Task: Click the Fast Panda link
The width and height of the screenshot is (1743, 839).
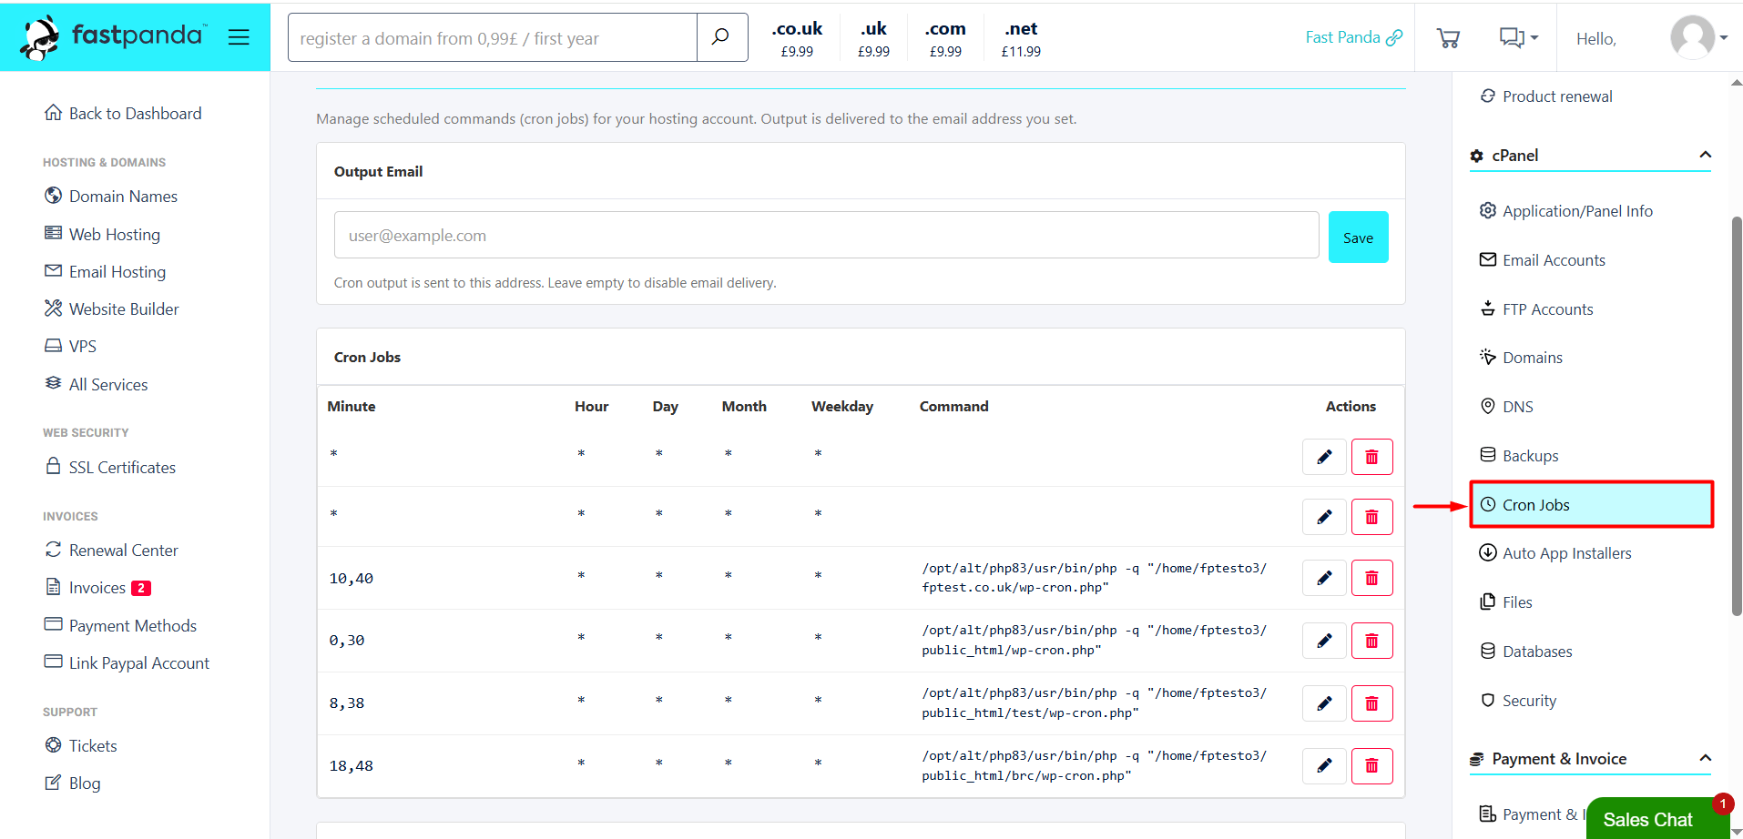Action: (x=1353, y=37)
